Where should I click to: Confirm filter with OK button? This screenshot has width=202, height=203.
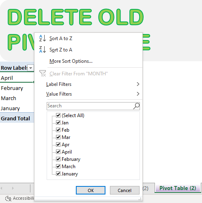(90, 190)
